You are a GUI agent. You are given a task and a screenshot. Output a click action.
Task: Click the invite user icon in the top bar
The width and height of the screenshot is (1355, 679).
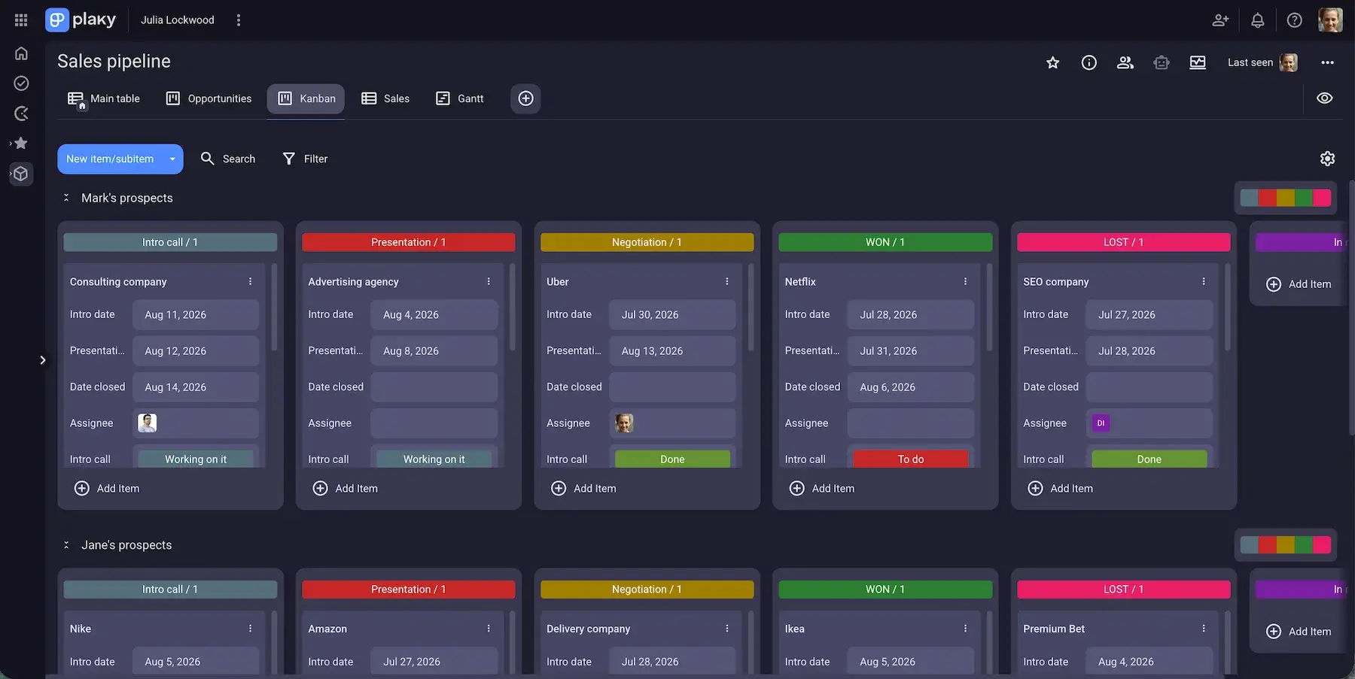1220,20
